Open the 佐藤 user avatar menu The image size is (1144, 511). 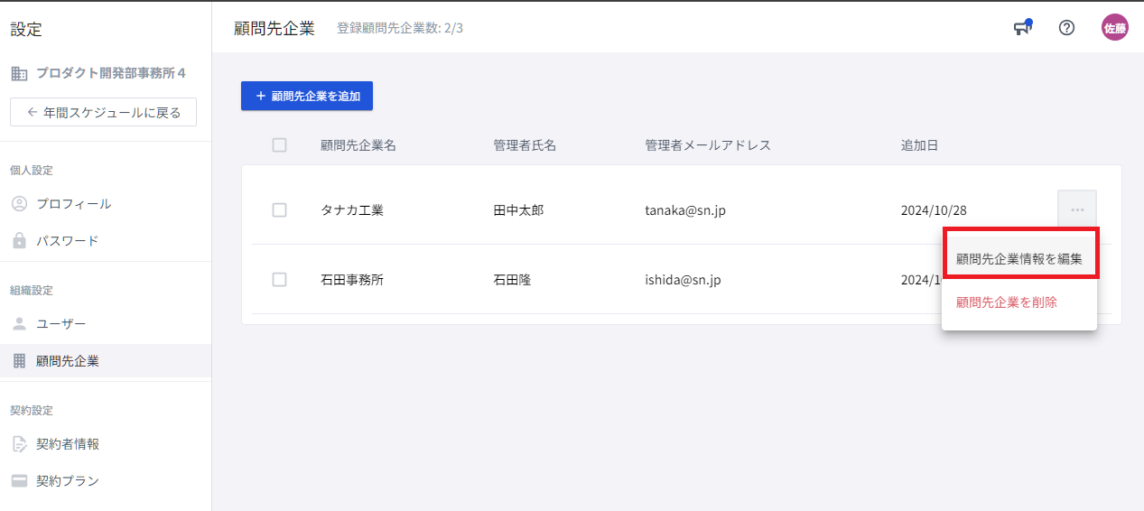point(1114,28)
